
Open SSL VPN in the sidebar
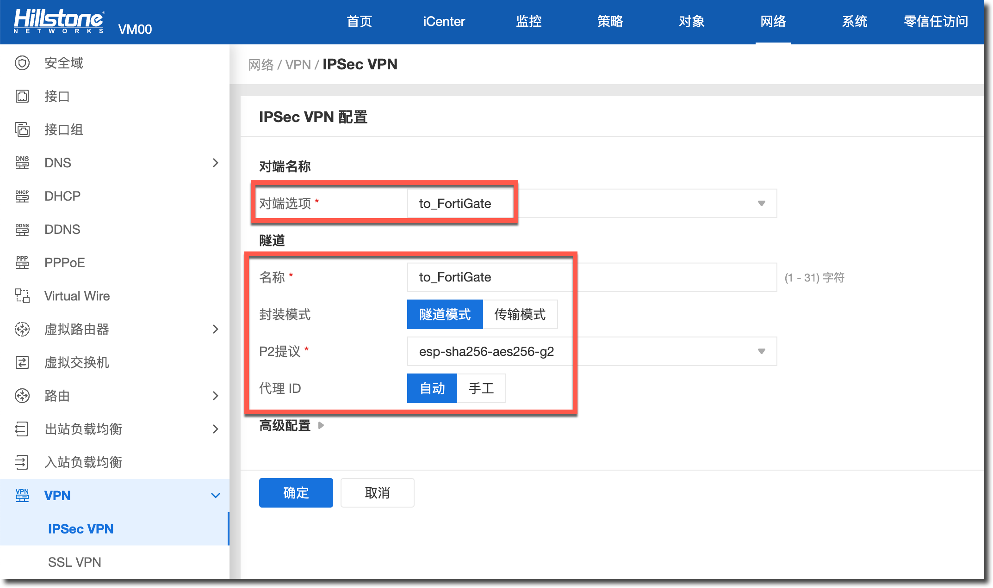[x=74, y=562]
